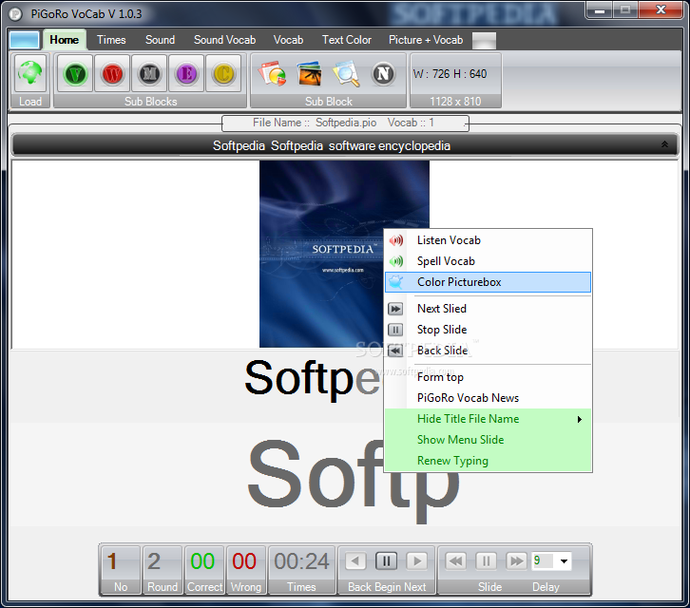Screen dimensions: 690x608
Task: Click the Slide pause button
Action: [487, 560]
